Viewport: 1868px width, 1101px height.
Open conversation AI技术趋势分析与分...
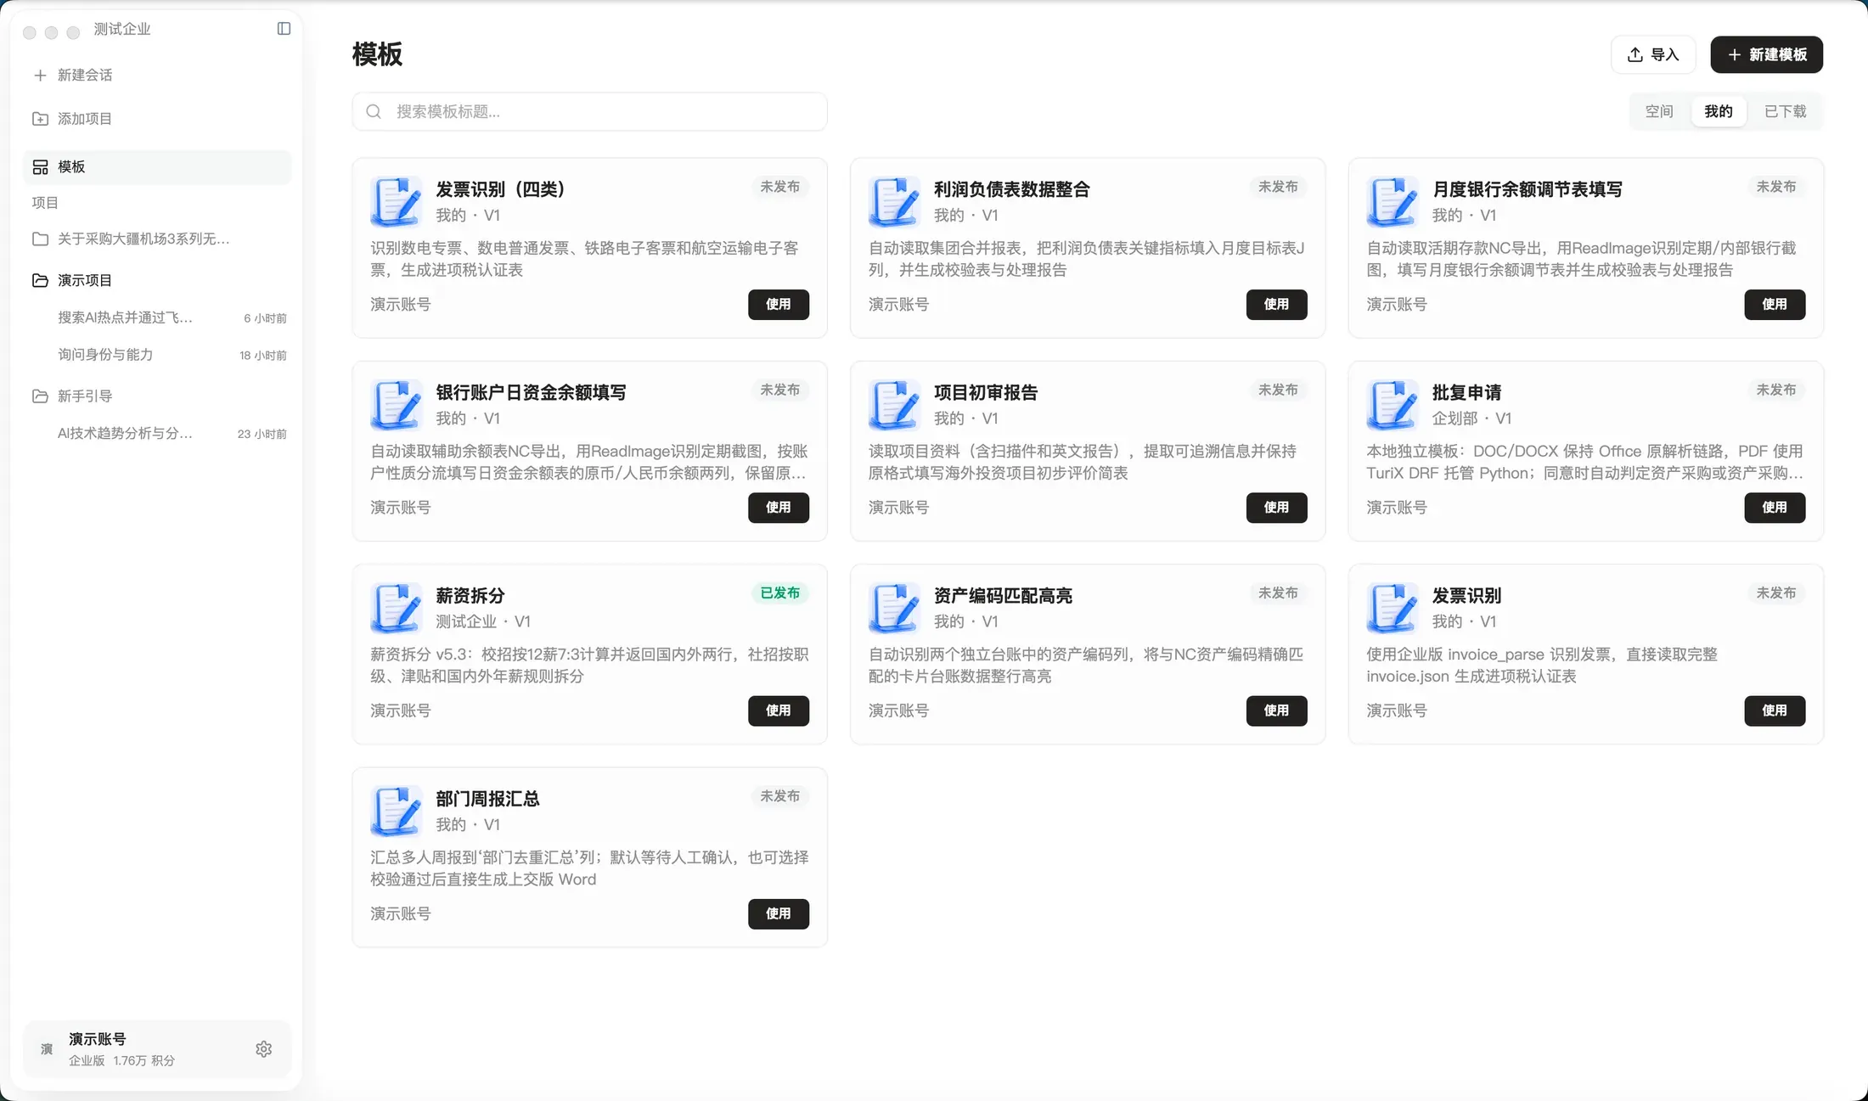pyautogui.click(x=157, y=434)
